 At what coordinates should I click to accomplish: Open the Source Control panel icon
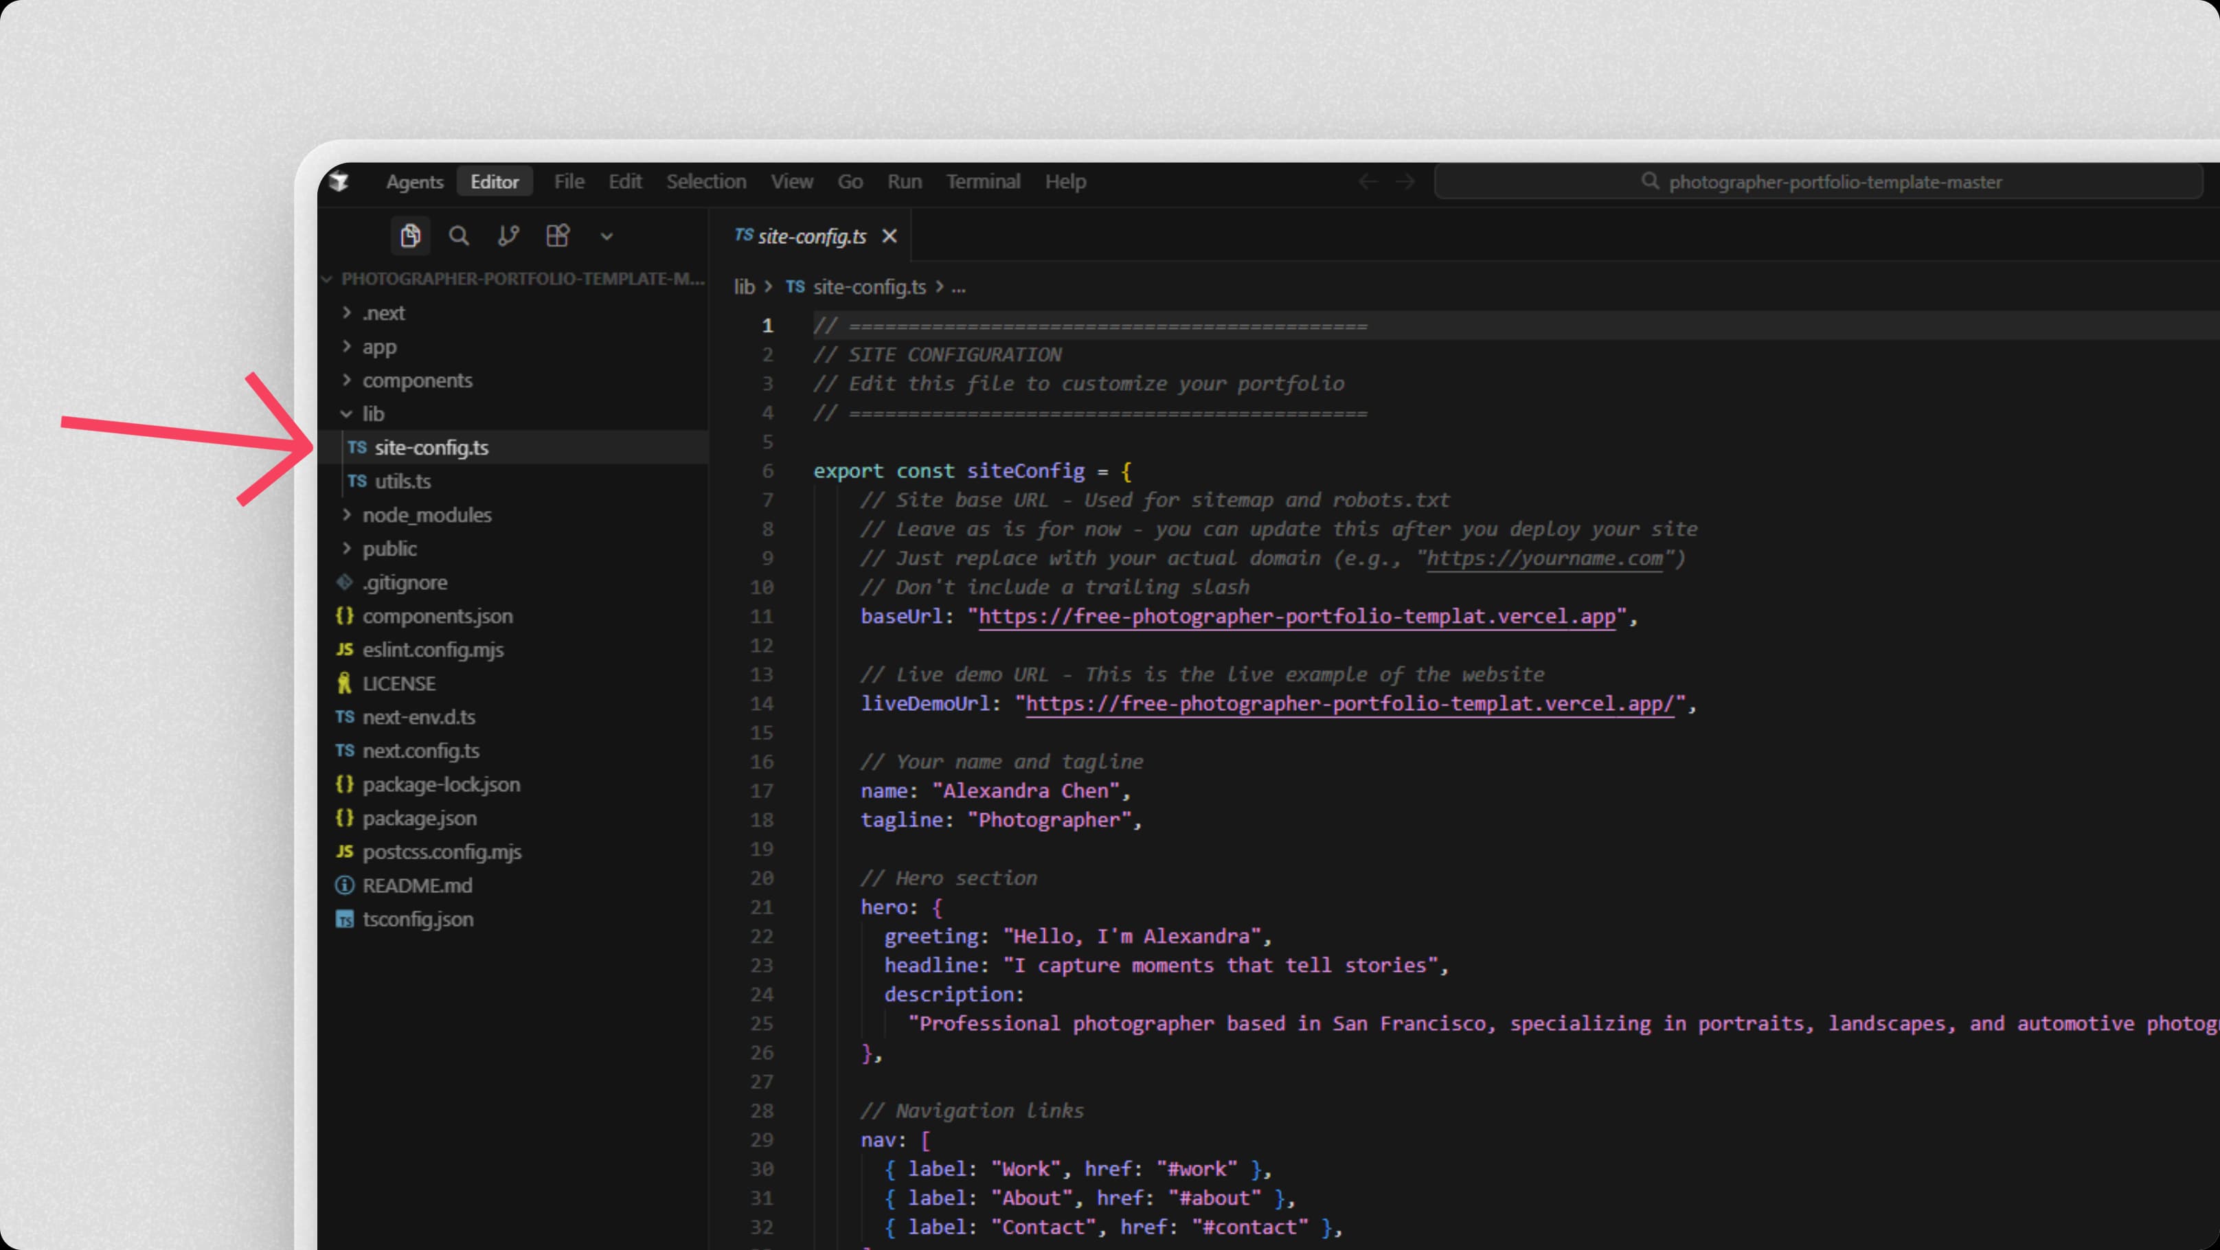click(x=508, y=235)
